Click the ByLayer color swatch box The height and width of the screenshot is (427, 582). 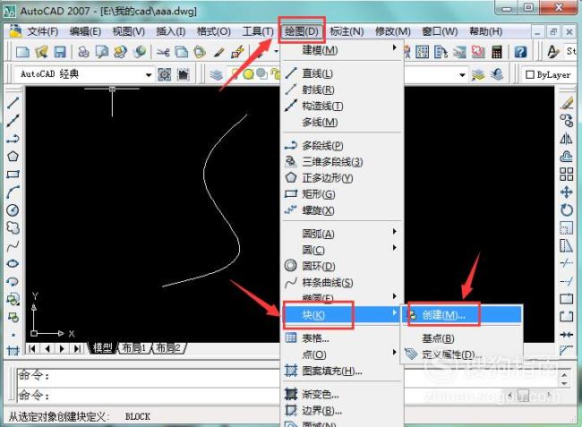coord(530,75)
